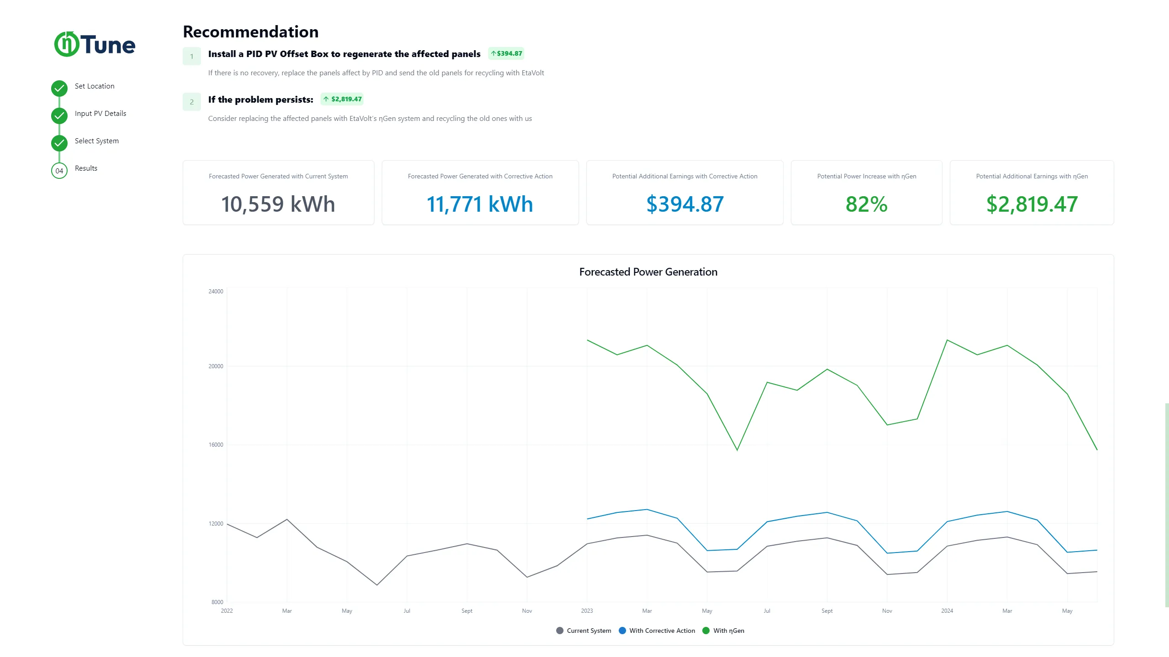Image resolution: width=1169 pixels, height=657 pixels.
Task: Click the 2024 x-axis label
Action: pos(947,611)
